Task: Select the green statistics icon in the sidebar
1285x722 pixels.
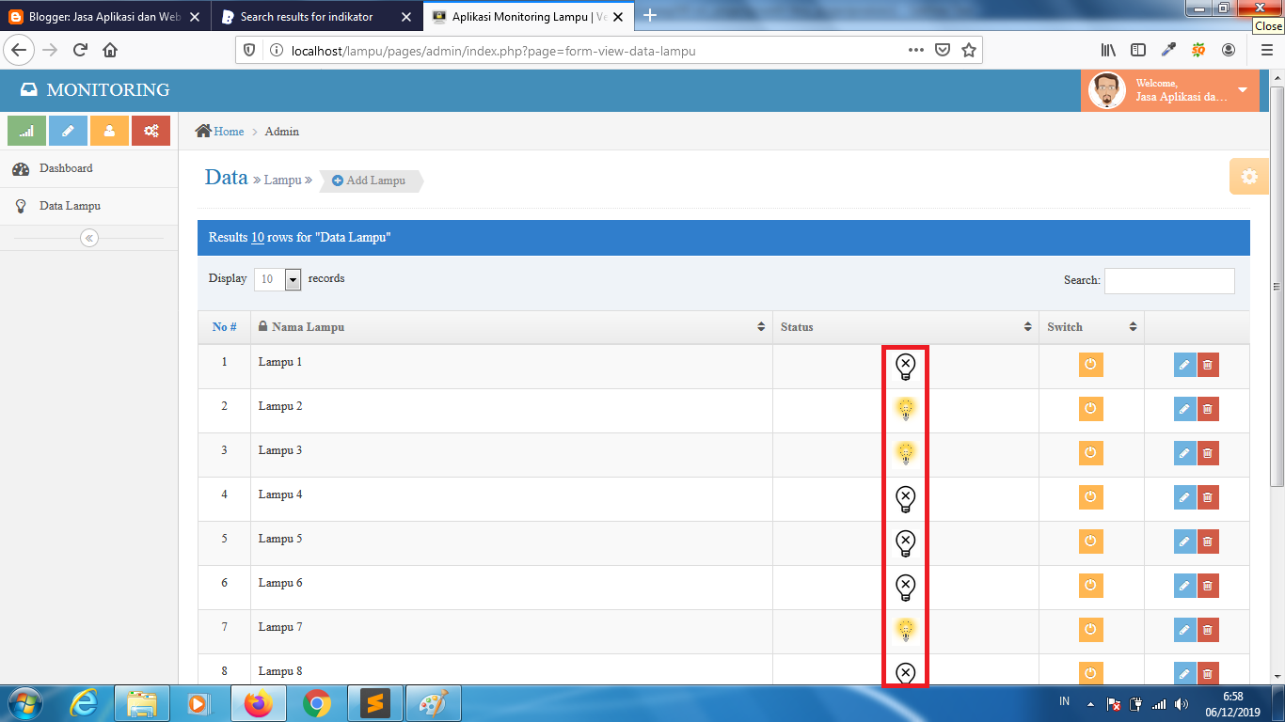Action: [25, 130]
